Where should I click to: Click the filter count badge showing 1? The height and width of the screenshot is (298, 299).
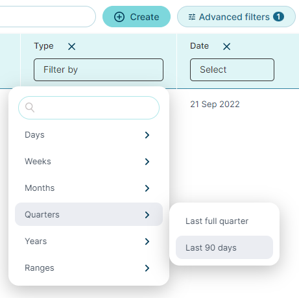pos(278,17)
